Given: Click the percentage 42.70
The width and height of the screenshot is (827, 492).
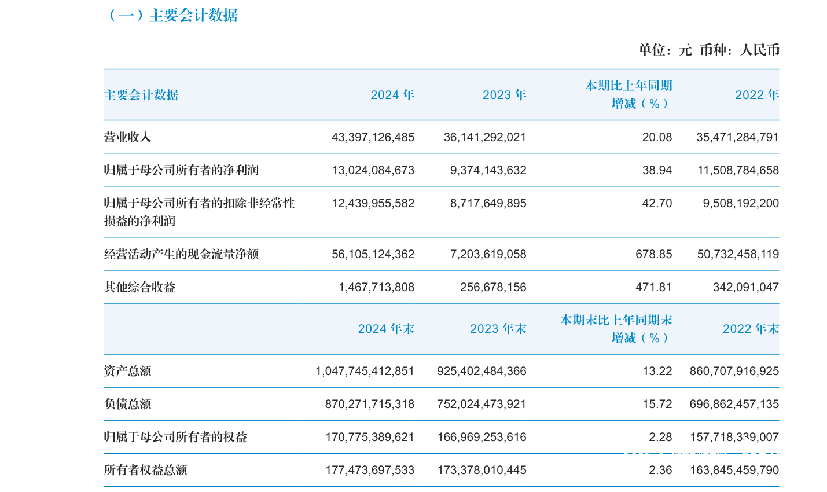Looking at the screenshot, I should coord(657,203).
